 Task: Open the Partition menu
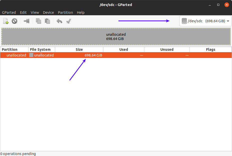(x=65, y=12)
